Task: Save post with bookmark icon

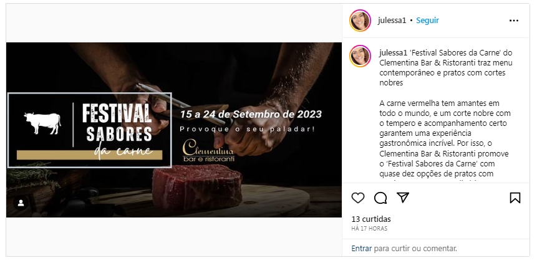Action: tap(515, 198)
